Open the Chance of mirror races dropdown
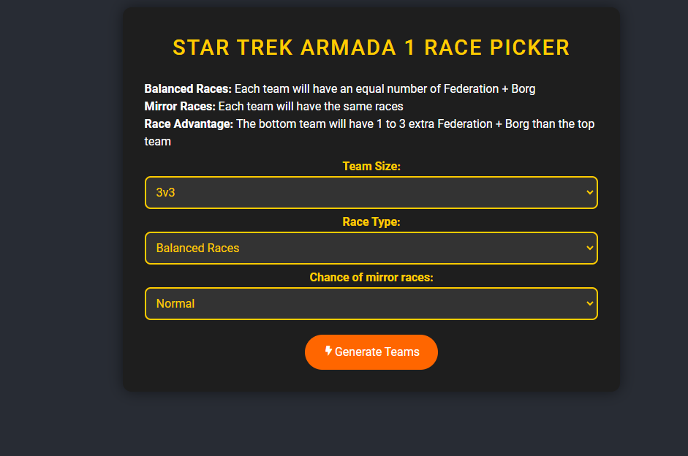This screenshot has height=456, width=688. point(371,303)
